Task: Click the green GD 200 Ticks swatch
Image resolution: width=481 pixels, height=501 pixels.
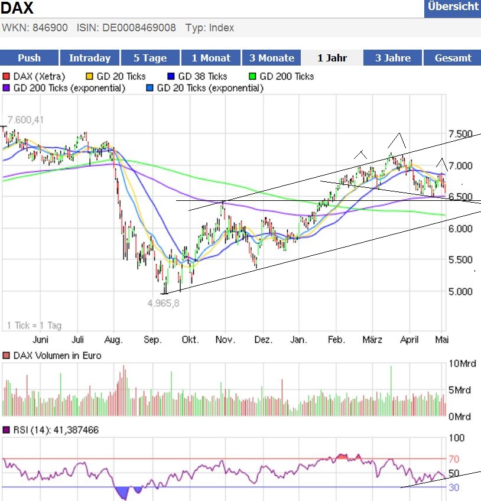Action: point(252,76)
